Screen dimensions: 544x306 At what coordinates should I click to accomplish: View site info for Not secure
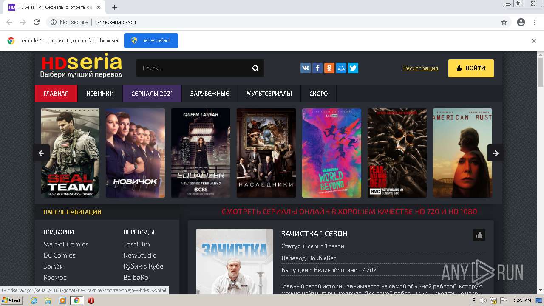tap(69, 22)
